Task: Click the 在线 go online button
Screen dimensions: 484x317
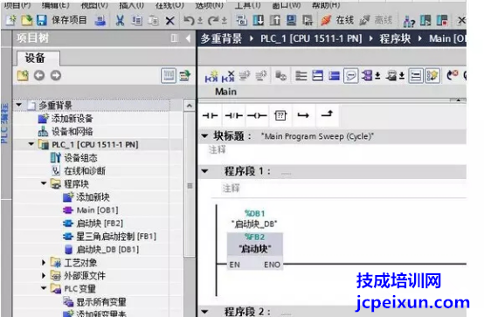Action: click(x=337, y=20)
